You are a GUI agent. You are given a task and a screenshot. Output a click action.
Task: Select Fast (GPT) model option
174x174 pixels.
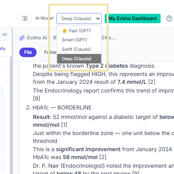tap(79, 31)
